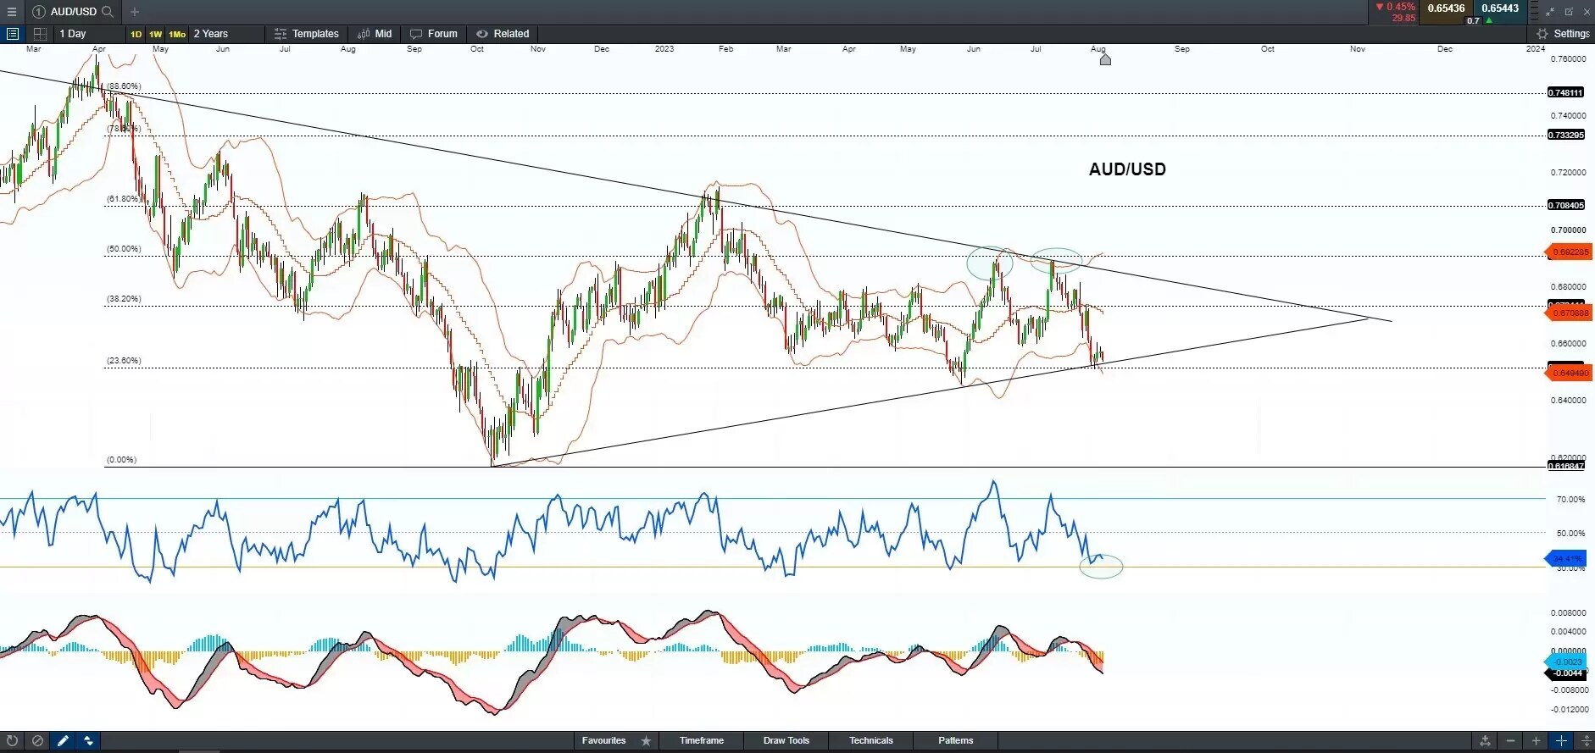Zoom in chart with plus icon
This screenshot has width=1595, height=753.
pos(1536,741)
